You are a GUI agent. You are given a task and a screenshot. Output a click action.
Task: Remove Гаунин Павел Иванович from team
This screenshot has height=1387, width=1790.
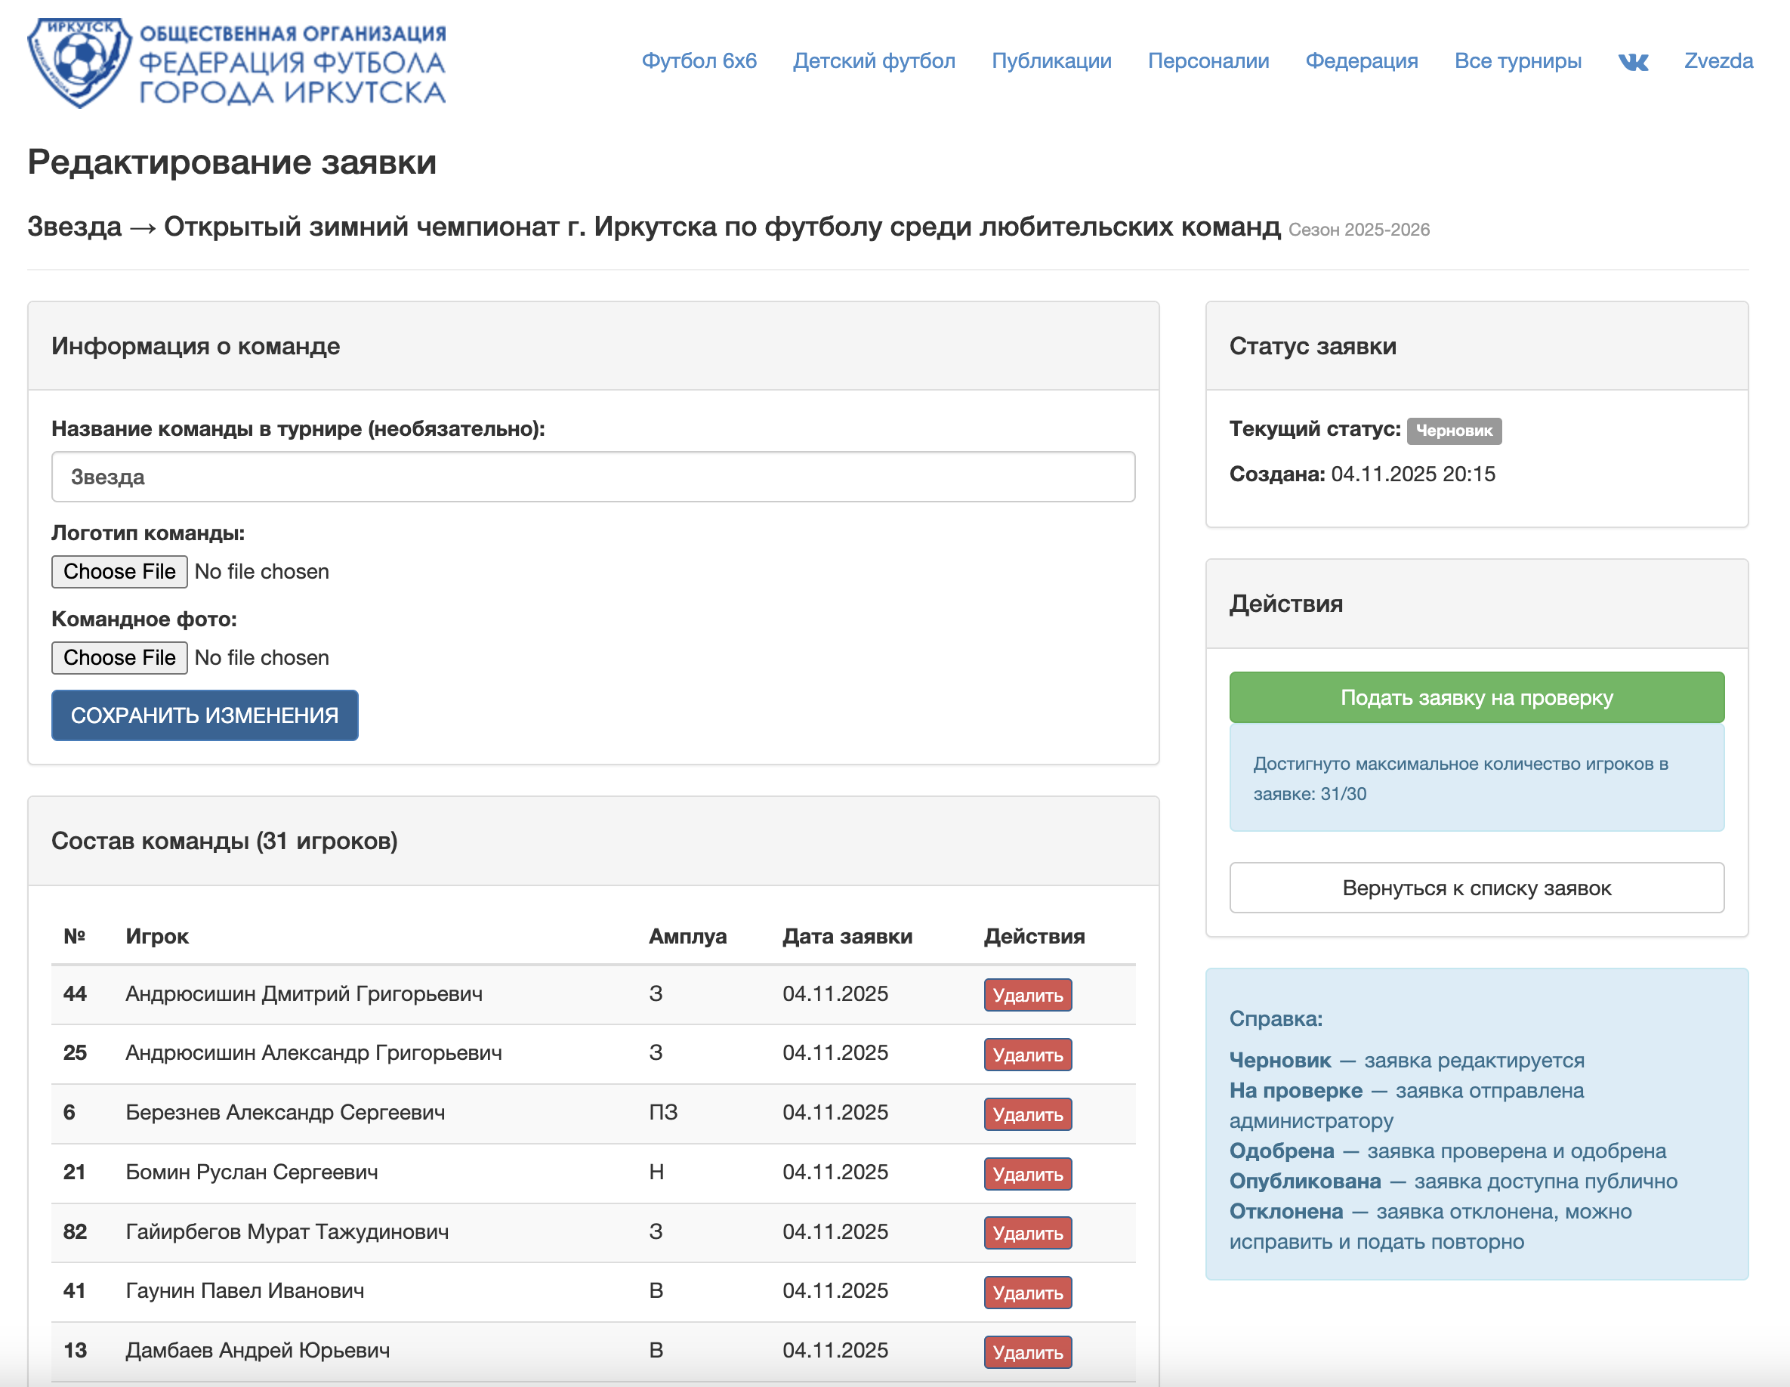1027,1293
